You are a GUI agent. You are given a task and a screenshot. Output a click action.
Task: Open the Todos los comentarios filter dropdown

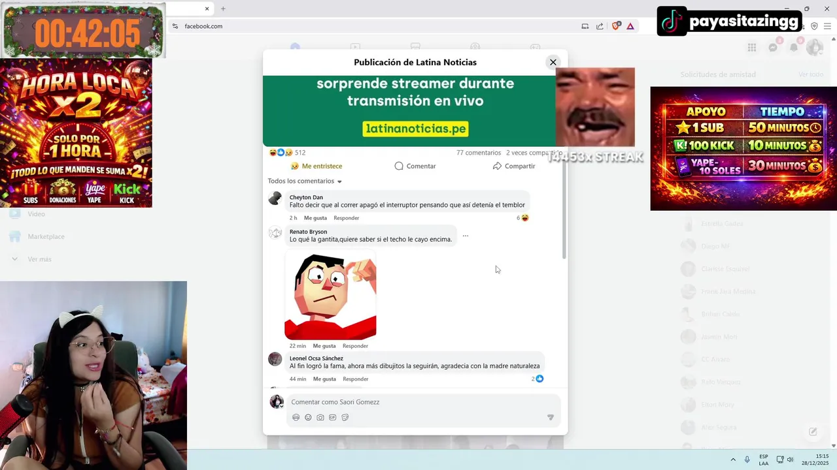[x=305, y=181]
